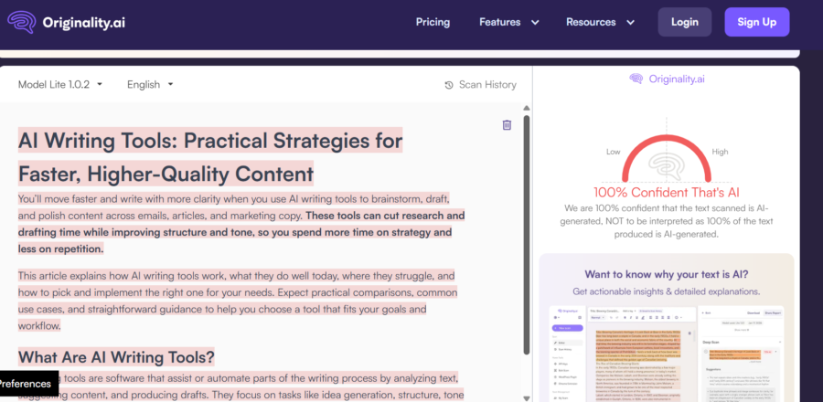Click 'Get actionable insights & detailed explanations' text
Image resolution: width=823 pixels, height=402 pixels.
[x=667, y=291]
